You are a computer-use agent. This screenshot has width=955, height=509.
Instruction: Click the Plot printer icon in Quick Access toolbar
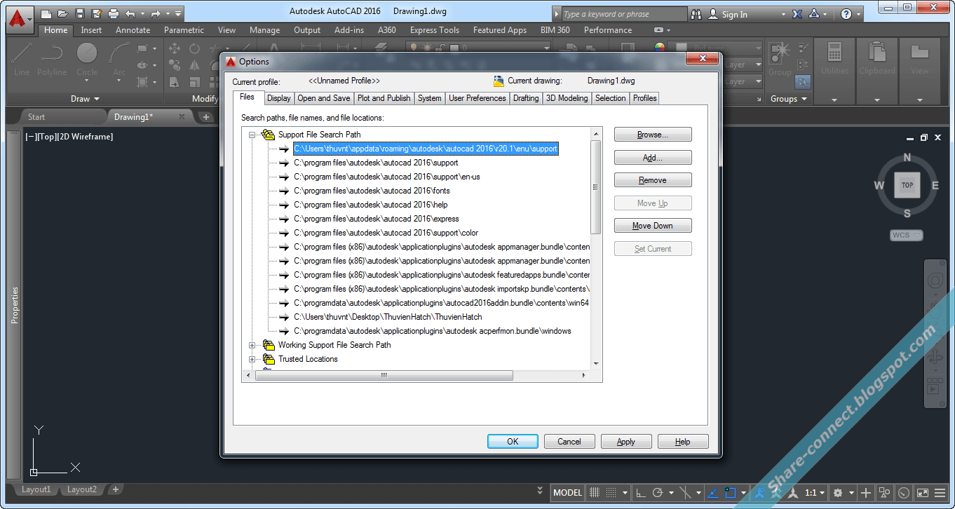click(x=114, y=13)
